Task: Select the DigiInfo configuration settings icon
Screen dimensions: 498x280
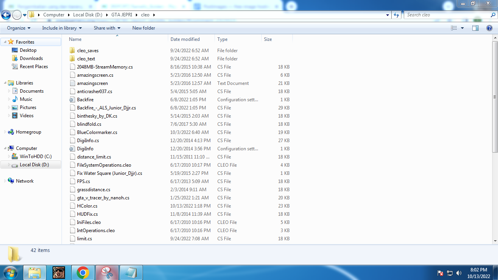Action: pos(72,149)
